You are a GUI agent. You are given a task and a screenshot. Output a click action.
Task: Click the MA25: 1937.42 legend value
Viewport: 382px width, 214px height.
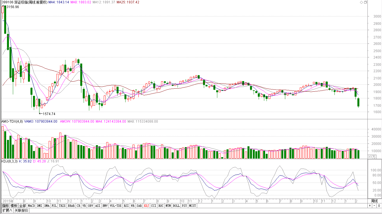(x=128, y=2)
